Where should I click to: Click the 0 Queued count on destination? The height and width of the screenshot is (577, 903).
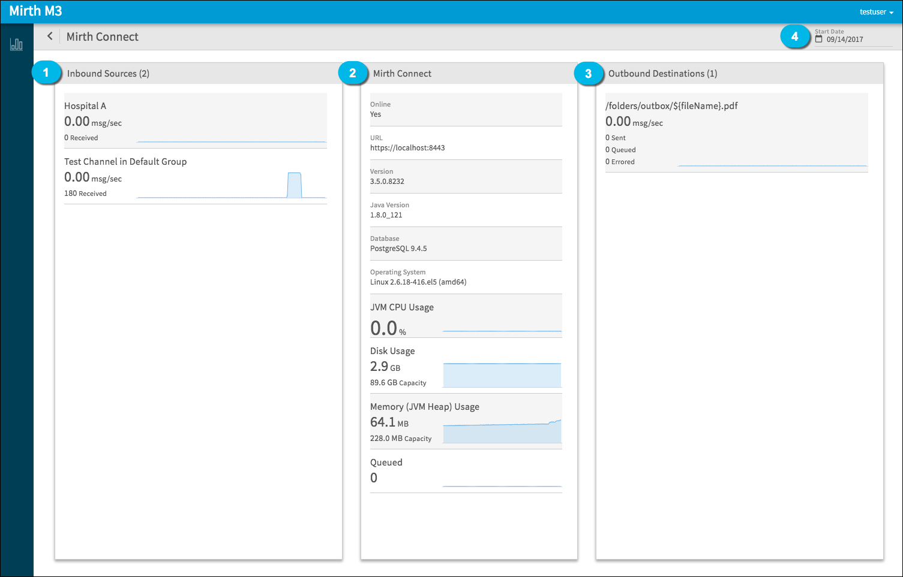620,150
